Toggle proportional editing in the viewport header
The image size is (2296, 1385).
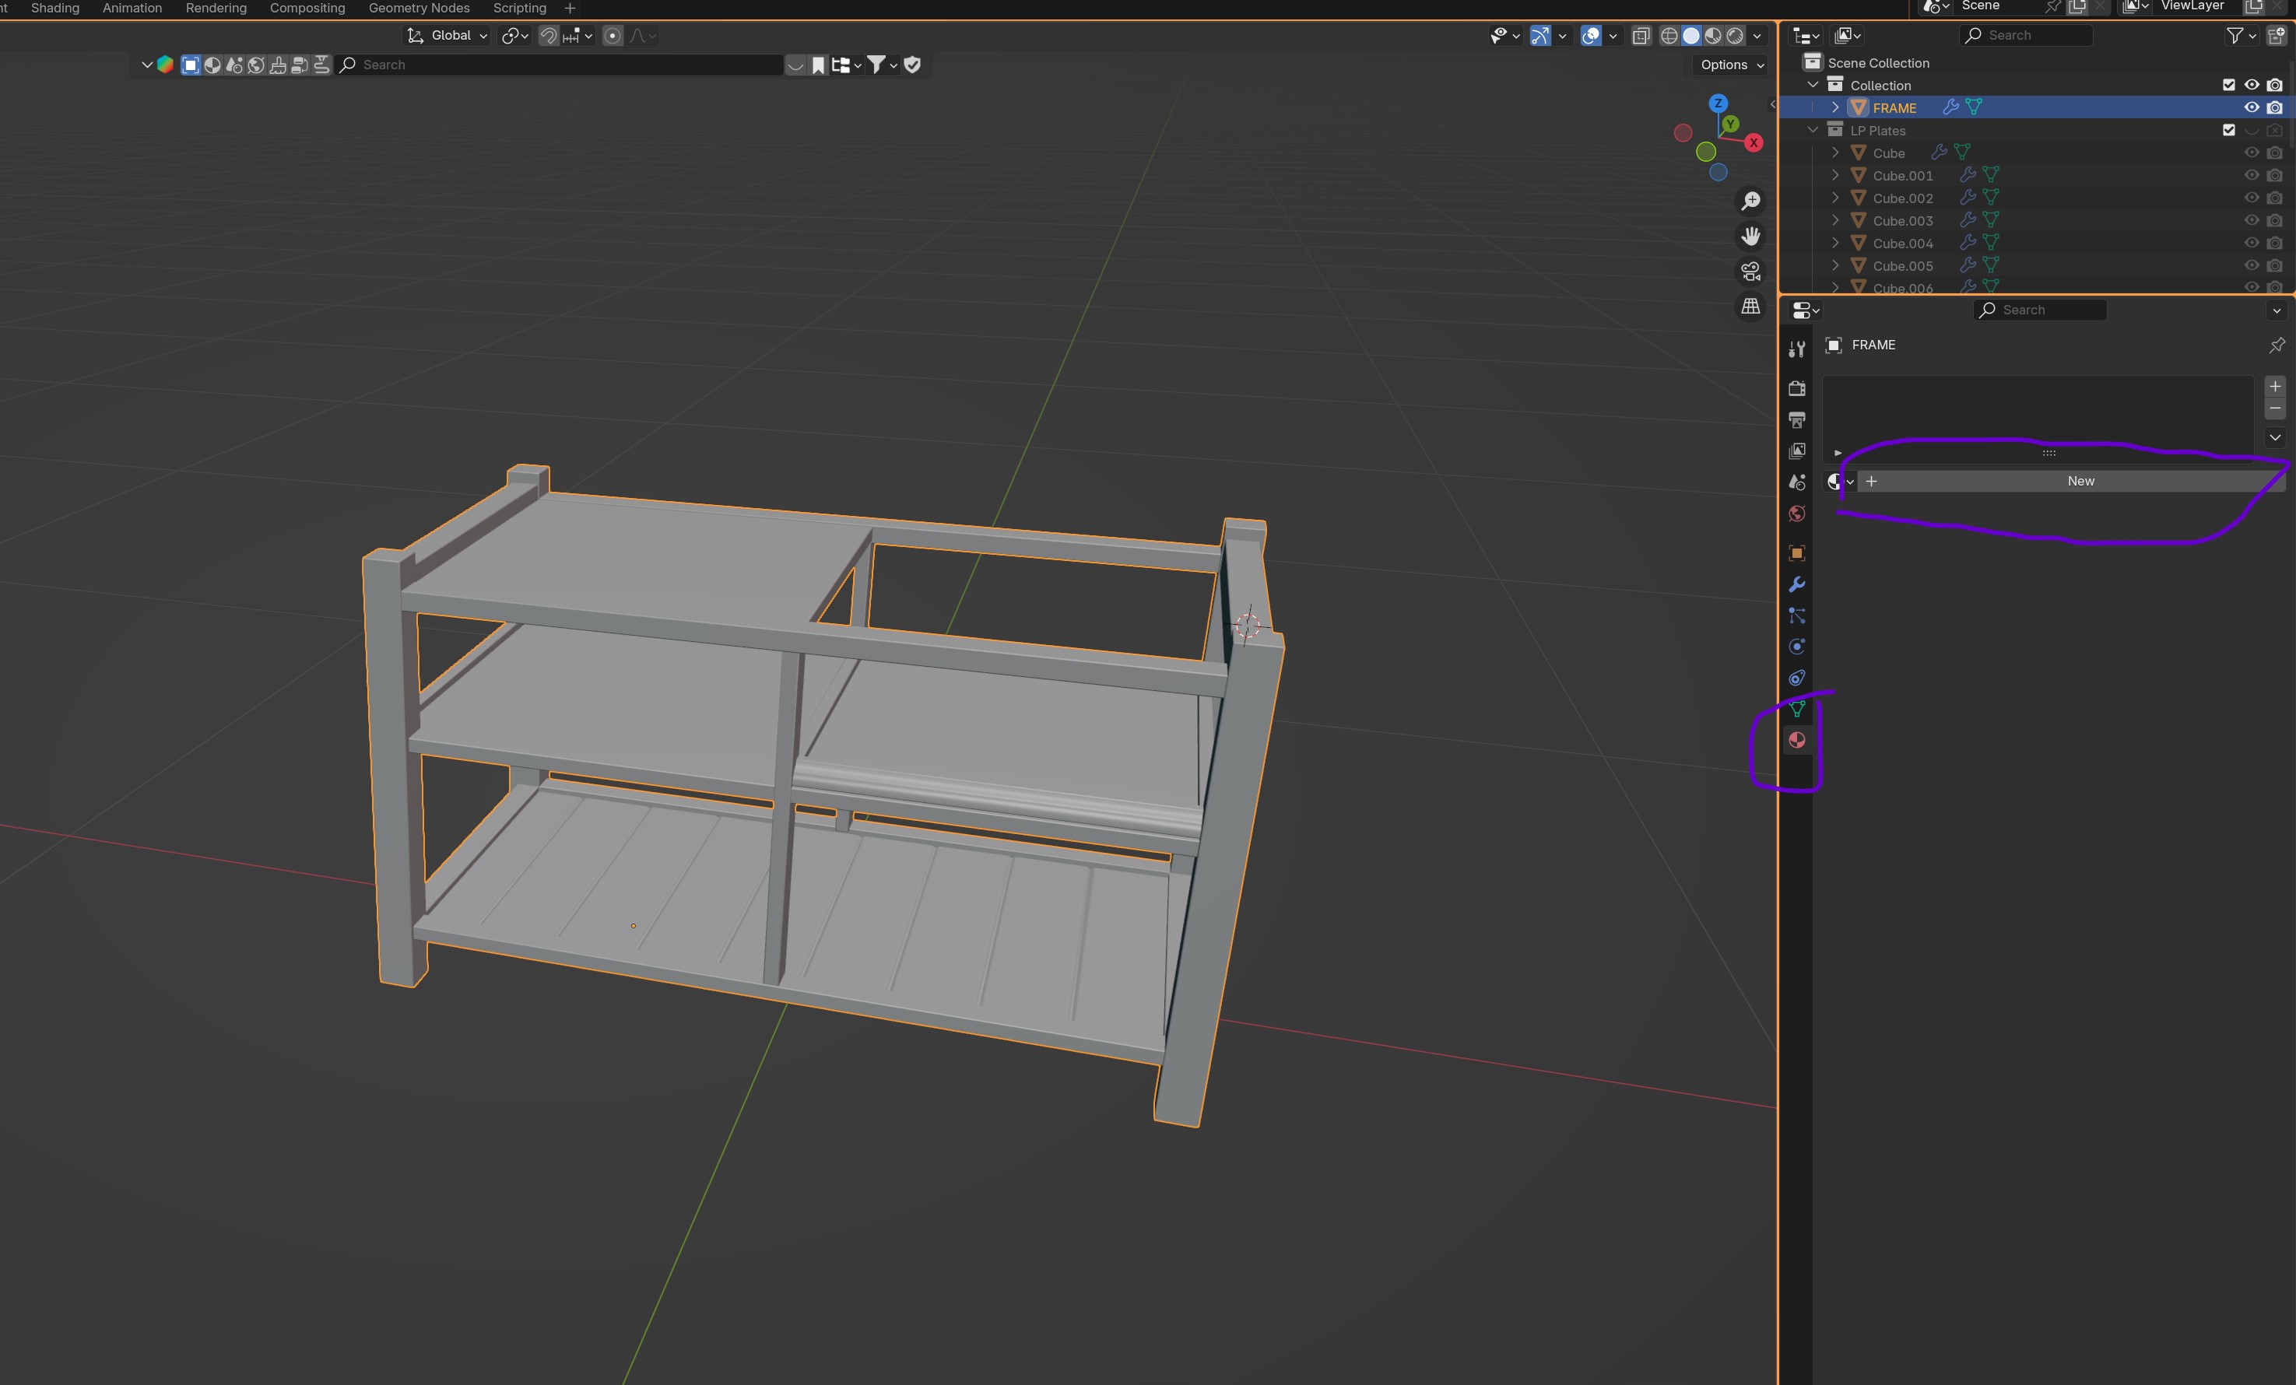(613, 35)
